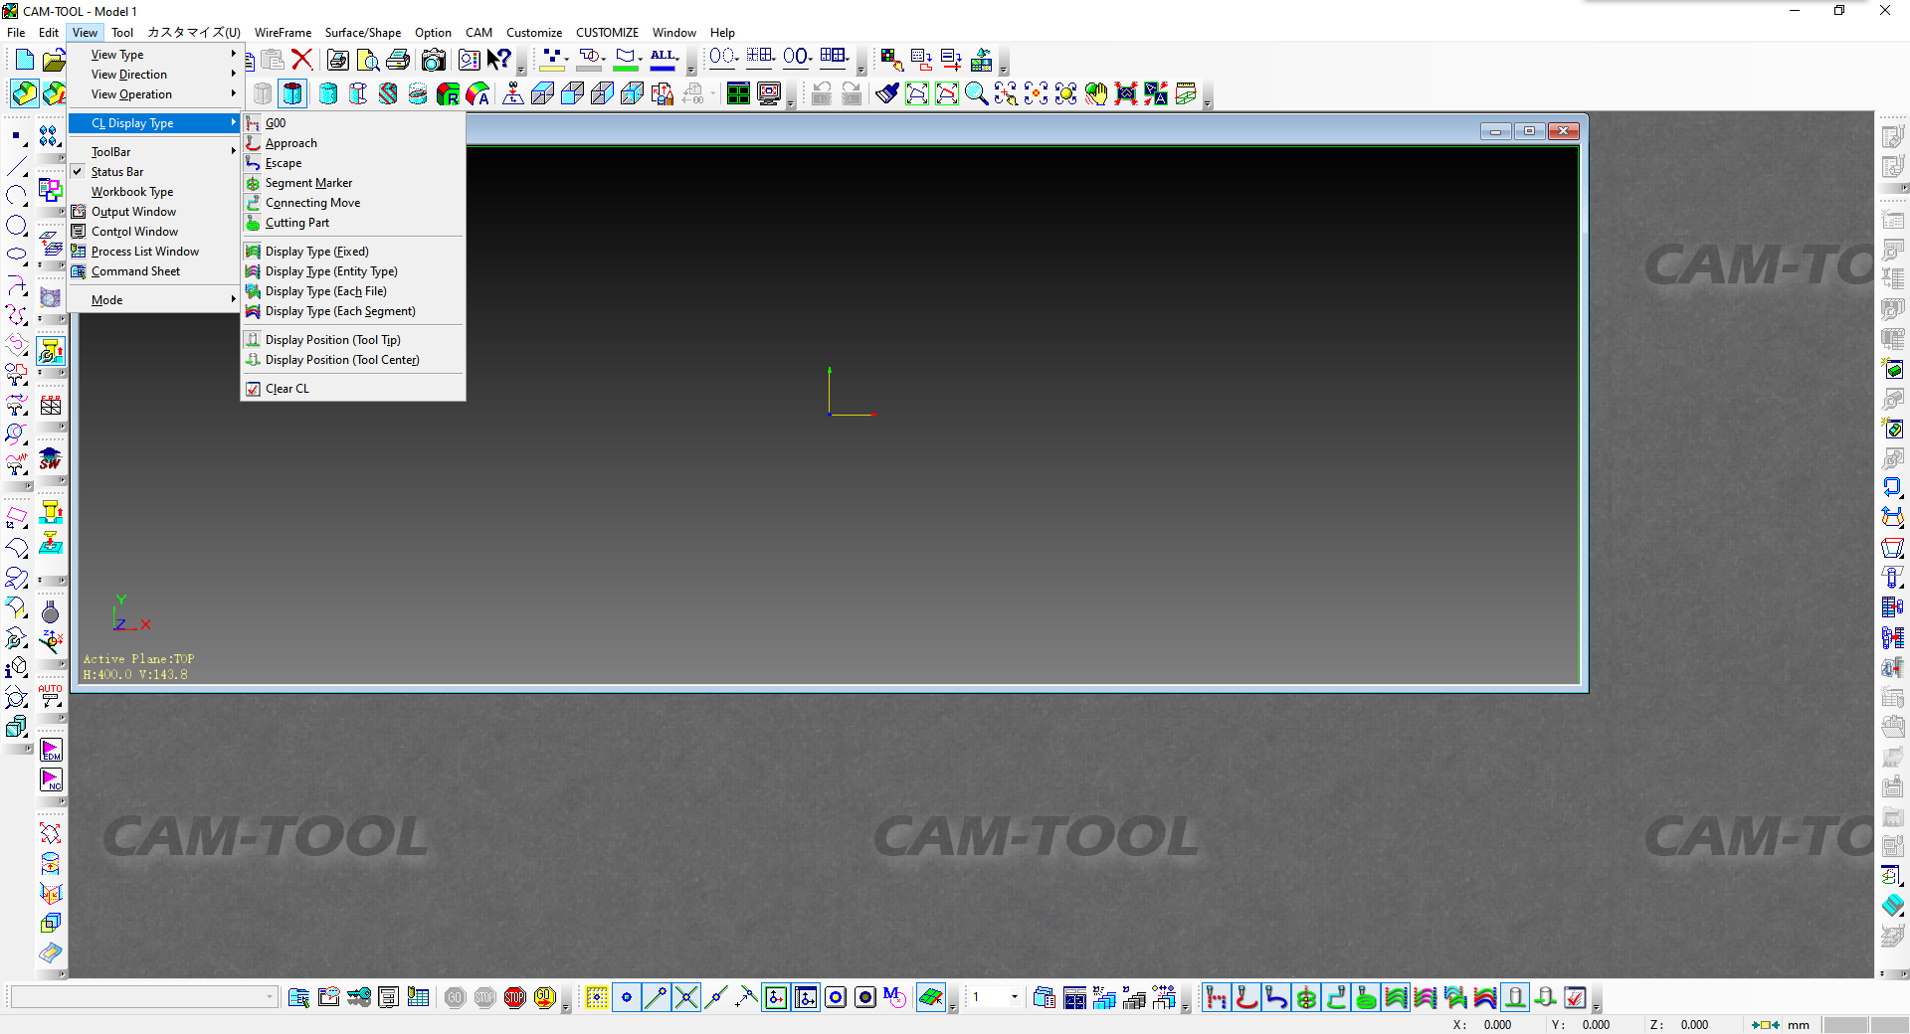Click Clear CL in the submenu
This screenshot has width=1910, height=1034.
tap(353, 389)
